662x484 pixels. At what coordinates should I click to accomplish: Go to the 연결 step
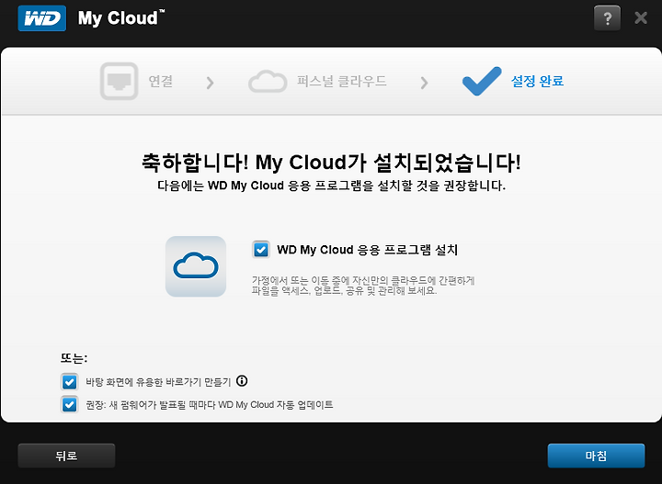pos(160,81)
